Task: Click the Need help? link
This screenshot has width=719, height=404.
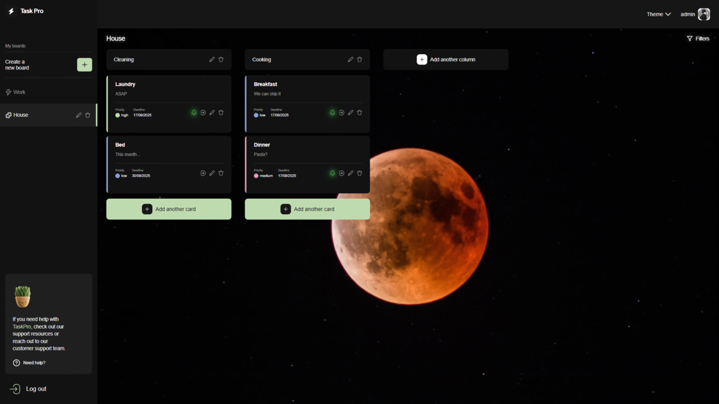Action: point(29,363)
